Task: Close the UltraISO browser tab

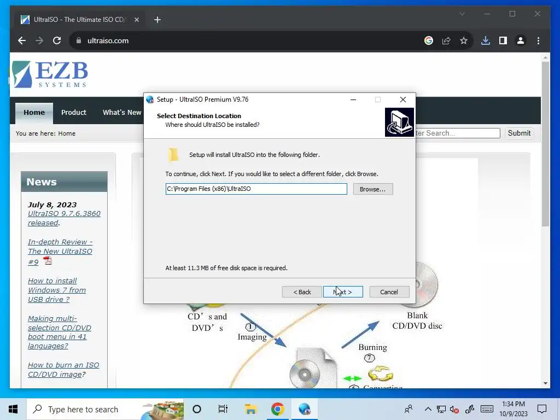Action: point(136,20)
